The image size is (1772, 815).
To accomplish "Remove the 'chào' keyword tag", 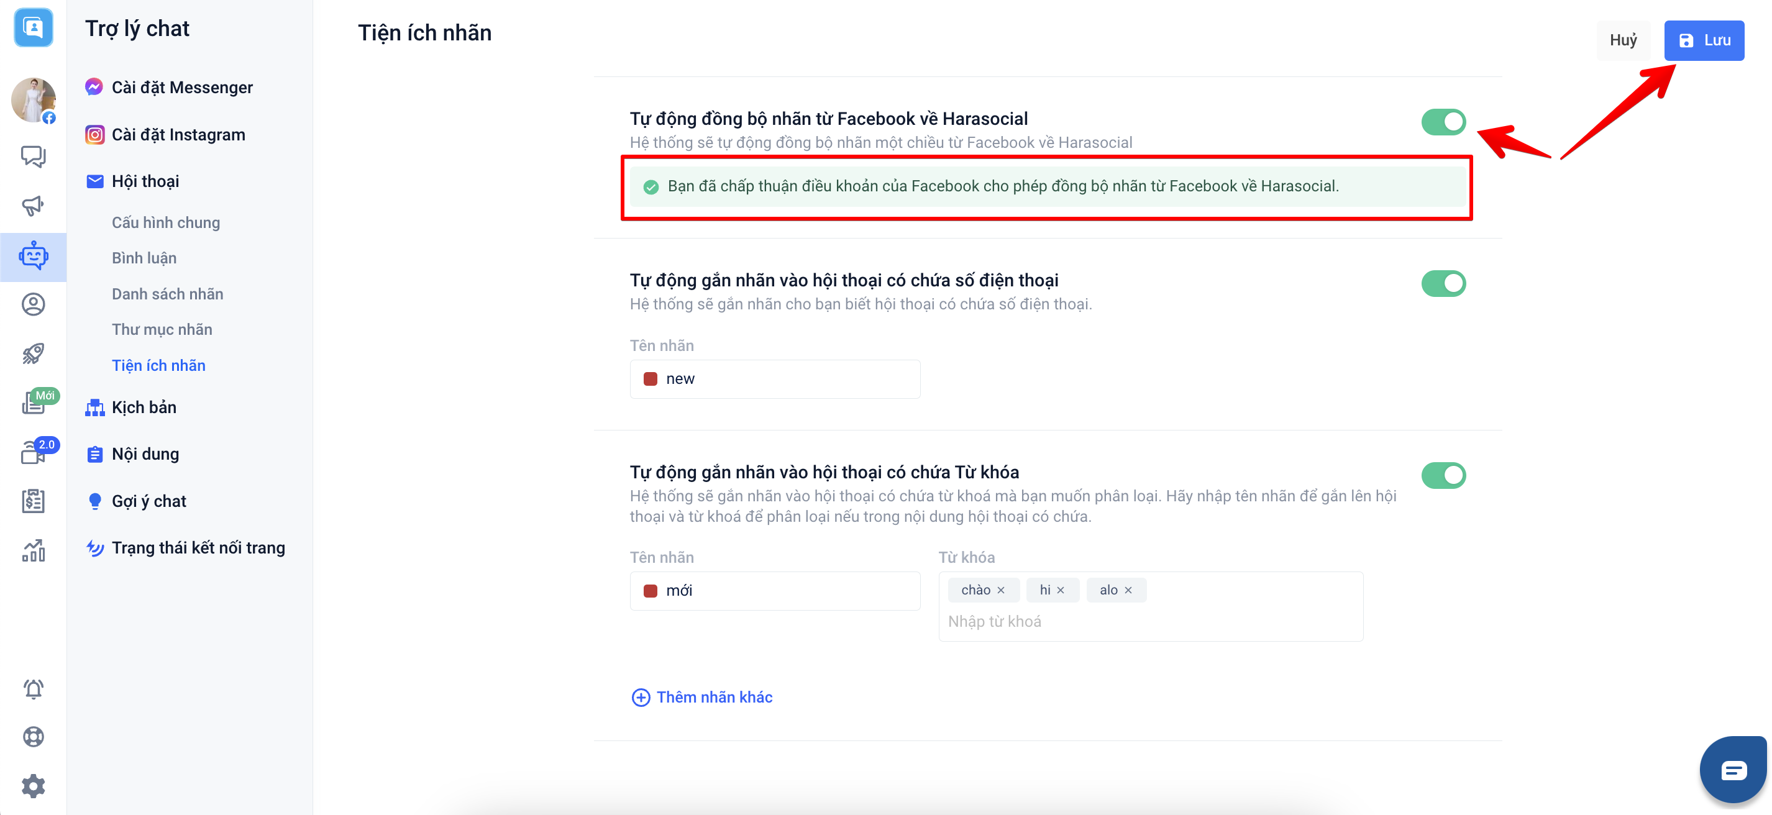I will tap(1001, 590).
